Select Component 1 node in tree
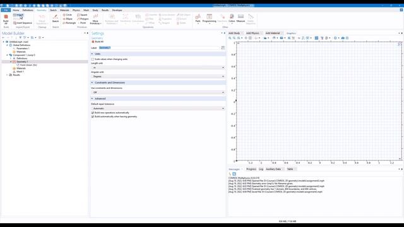 [x=24, y=55]
